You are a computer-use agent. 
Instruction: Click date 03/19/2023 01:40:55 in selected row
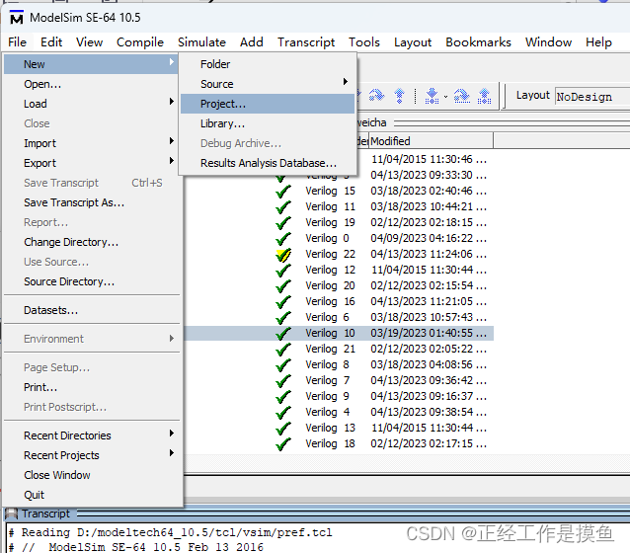pos(422,333)
